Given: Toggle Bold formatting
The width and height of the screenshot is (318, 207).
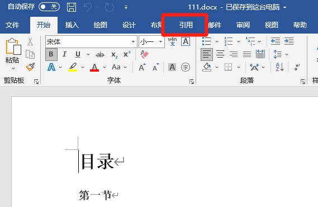Looking at the screenshot, I should 51,54.
